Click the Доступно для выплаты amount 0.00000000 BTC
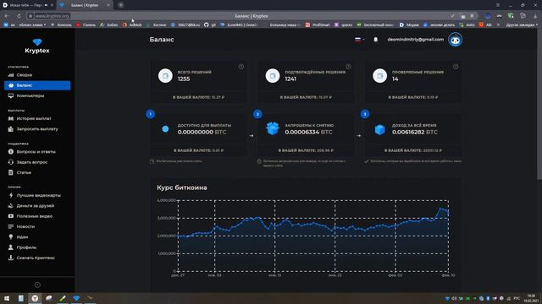542x304 pixels. coord(202,132)
